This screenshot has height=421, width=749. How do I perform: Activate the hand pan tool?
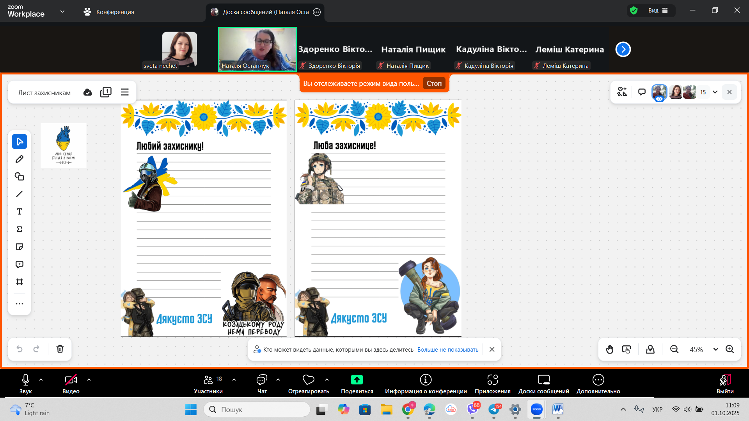[610, 349]
